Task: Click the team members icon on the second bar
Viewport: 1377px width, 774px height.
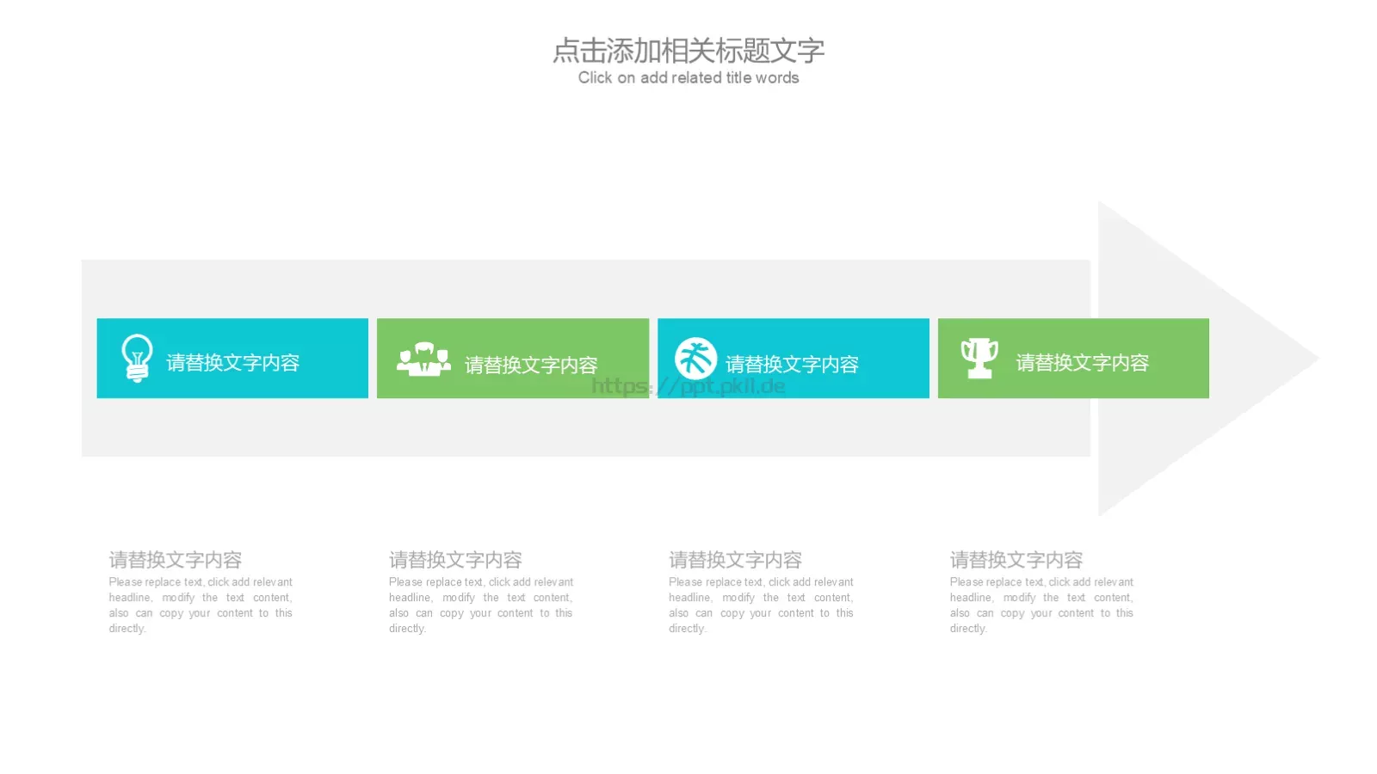Action: [x=425, y=360]
